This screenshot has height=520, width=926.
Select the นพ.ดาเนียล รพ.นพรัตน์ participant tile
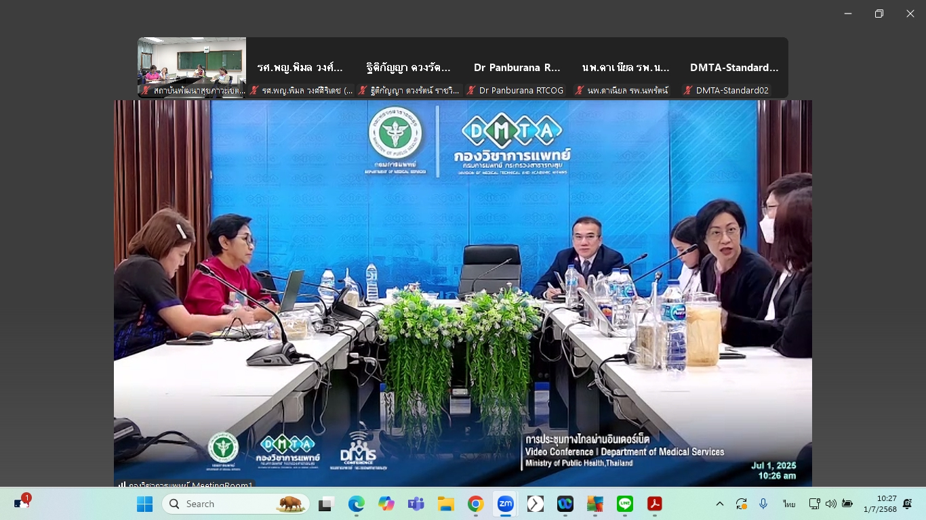click(626, 67)
